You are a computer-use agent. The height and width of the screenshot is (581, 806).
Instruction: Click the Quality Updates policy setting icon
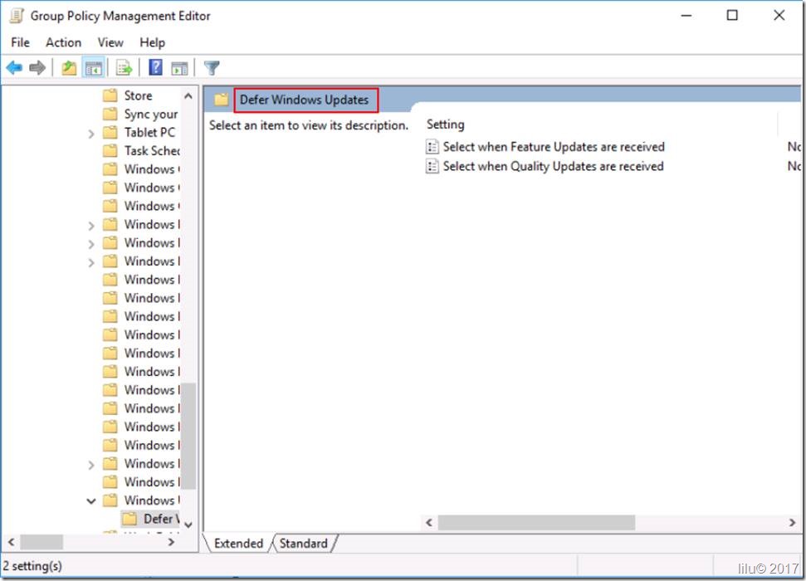pyautogui.click(x=432, y=167)
